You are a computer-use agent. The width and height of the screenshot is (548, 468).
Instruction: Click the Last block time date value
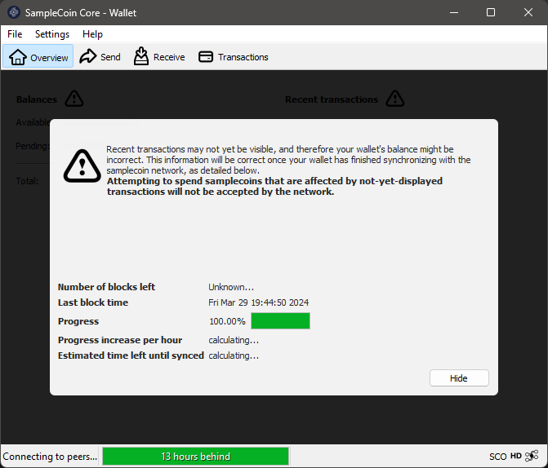[258, 302]
